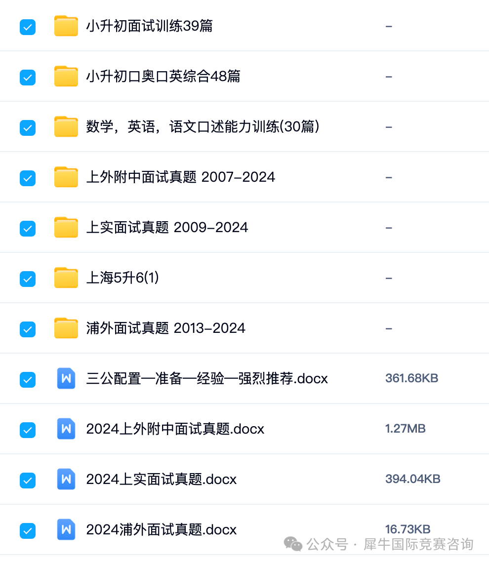Click the Word icon for 2024浦外面试真题.docx
The height and width of the screenshot is (564, 489).
(x=66, y=529)
